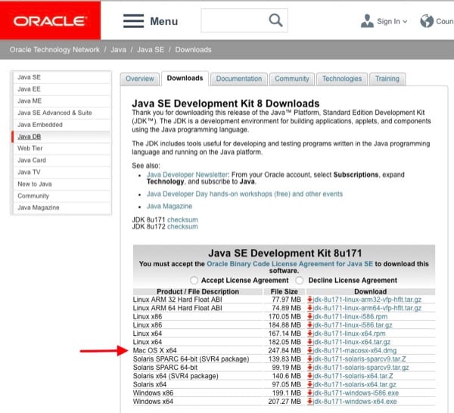The image size is (454, 413).
Task: Open Oracle Technology Network breadcrumb
Action: [54, 50]
